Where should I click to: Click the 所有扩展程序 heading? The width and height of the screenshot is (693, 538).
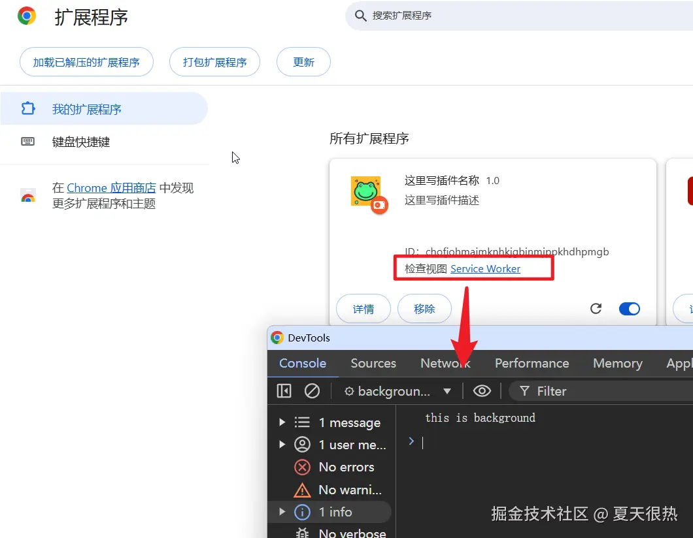(369, 138)
